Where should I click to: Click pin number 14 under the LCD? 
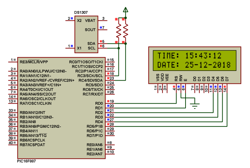(225, 90)
